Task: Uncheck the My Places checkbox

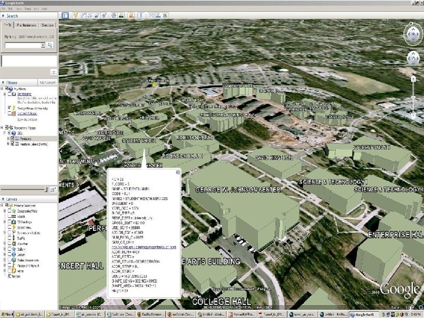Action: tap(6, 89)
